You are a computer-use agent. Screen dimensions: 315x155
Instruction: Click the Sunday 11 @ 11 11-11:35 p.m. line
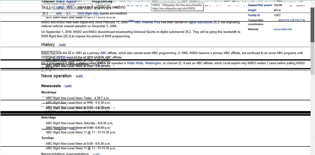click(x=81, y=148)
